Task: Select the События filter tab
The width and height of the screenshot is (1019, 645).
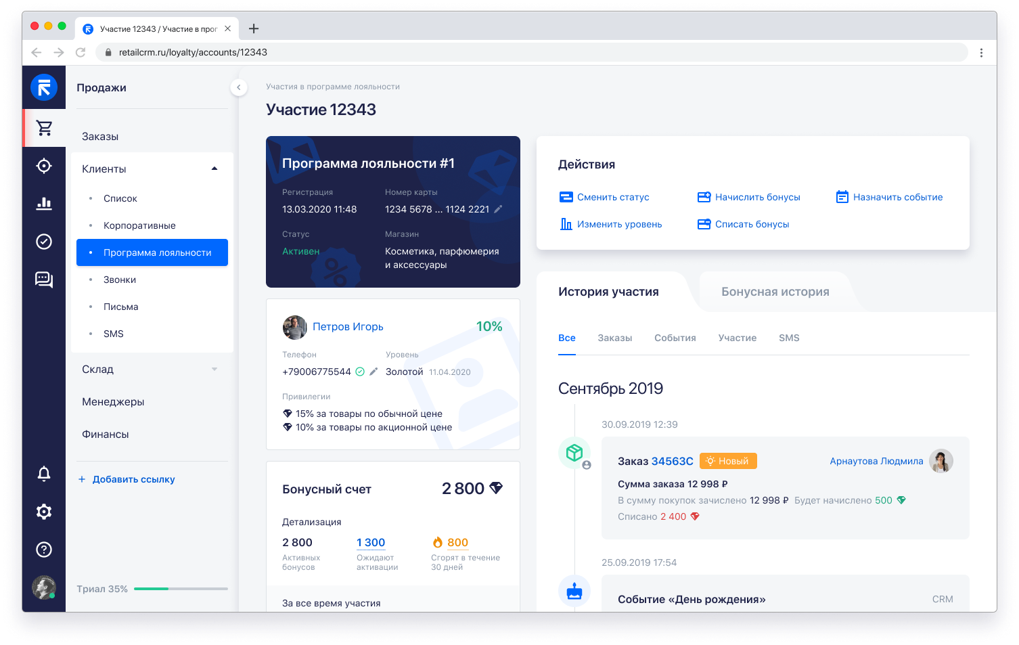Action: point(675,337)
